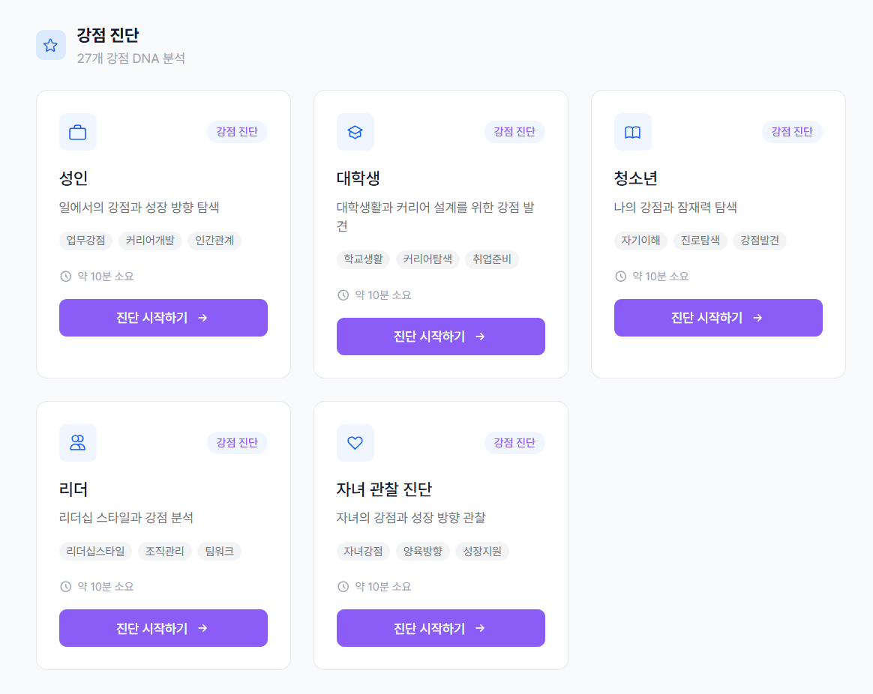Click the 팀워크 tag on the 리더 card
The width and height of the screenshot is (873, 694).
click(219, 549)
